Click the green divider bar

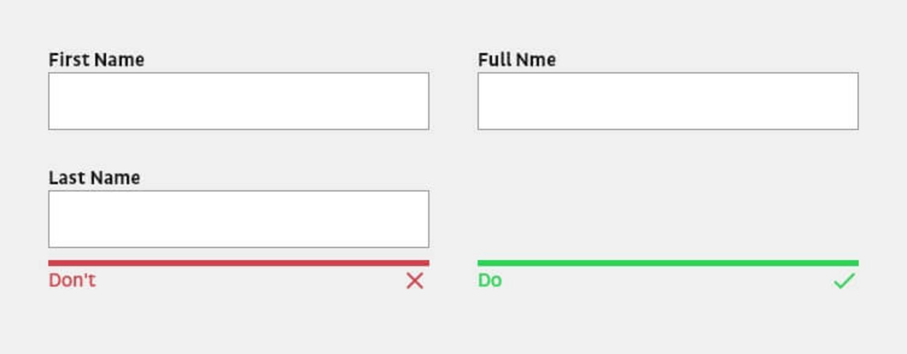pos(668,261)
